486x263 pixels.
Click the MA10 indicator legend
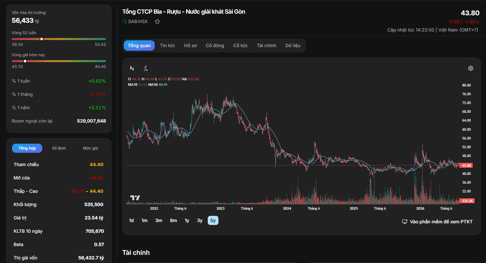point(138,85)
